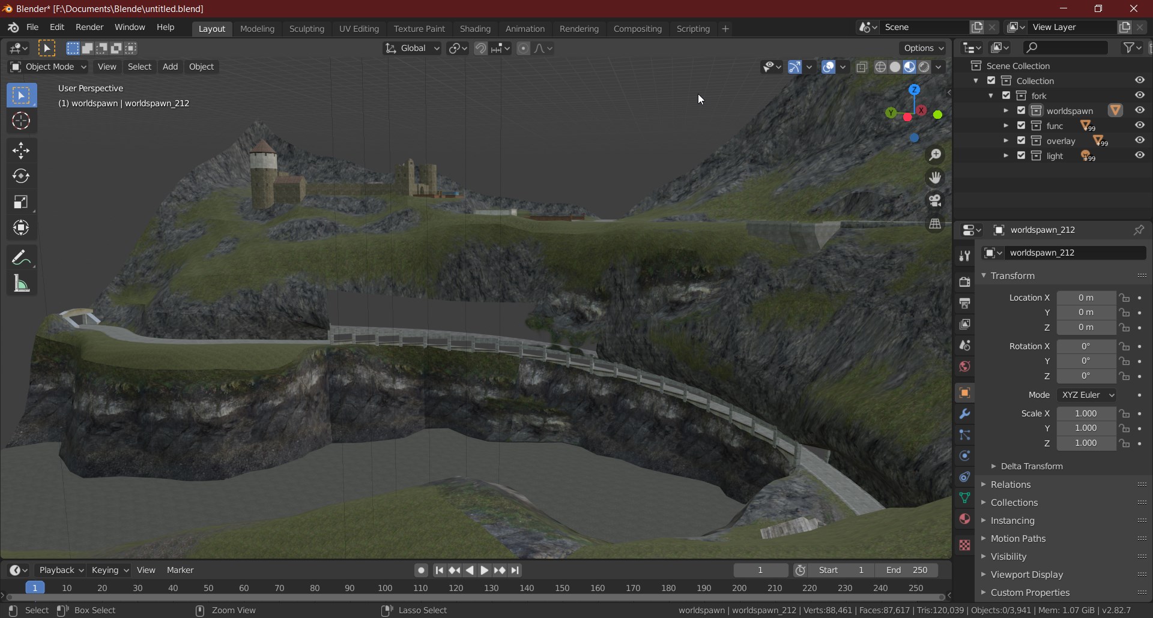The width and height of the screenshot is (1153, 618).
Task: Click the Options button in viewport header
Action: (923, 48)
